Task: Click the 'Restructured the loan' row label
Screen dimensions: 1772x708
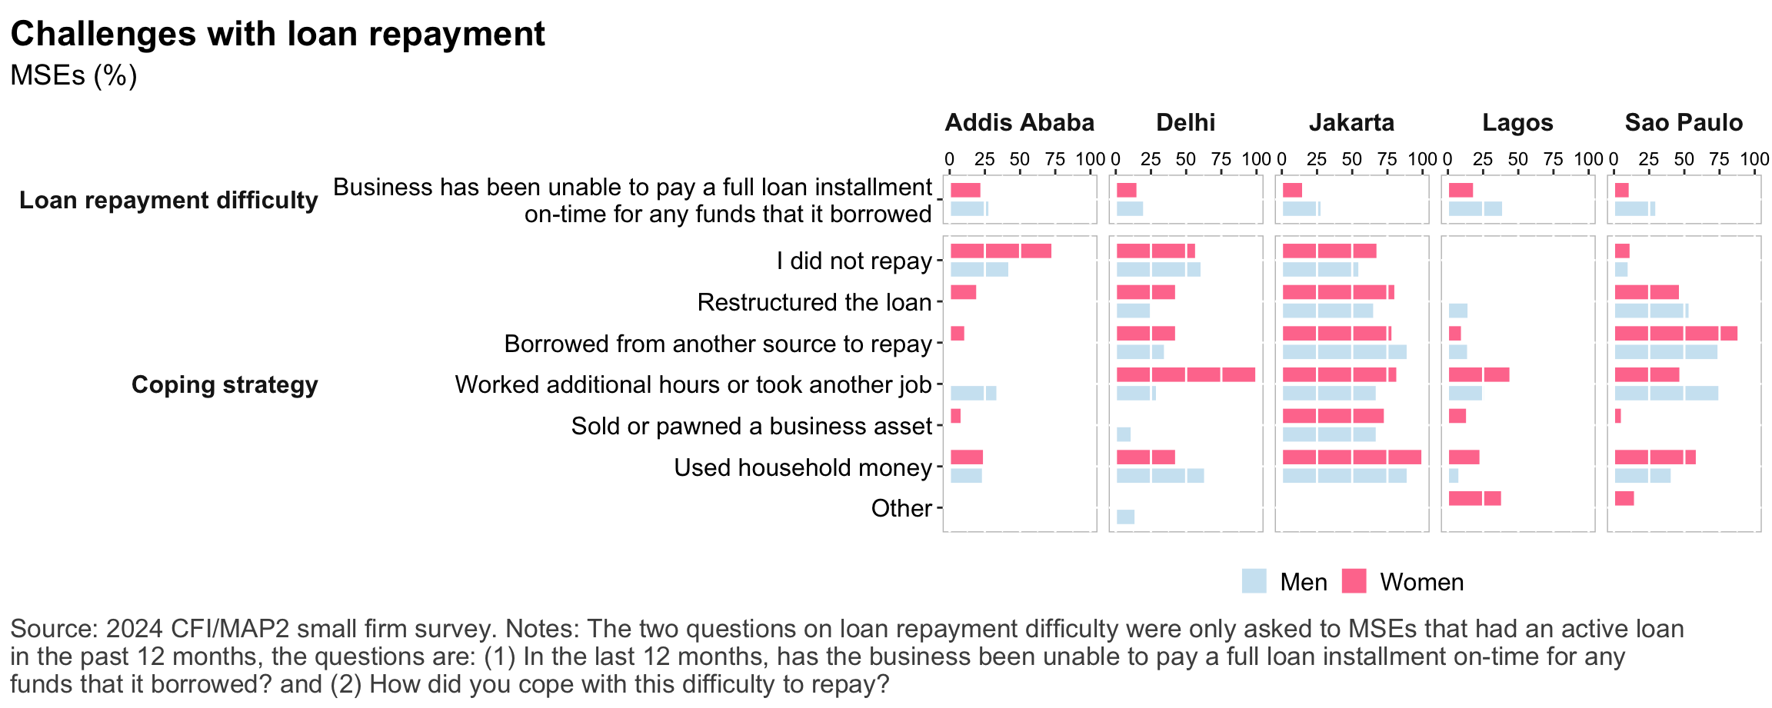Action: [814, 303]
